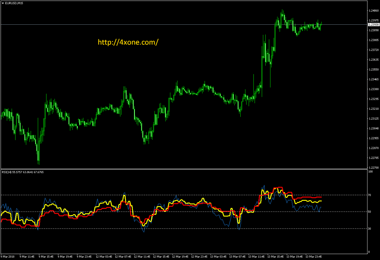The height and width of the screenshot is (260, 380).
Task: Click the 12 Mar 07:45 time label
Action: coord(124,257)
